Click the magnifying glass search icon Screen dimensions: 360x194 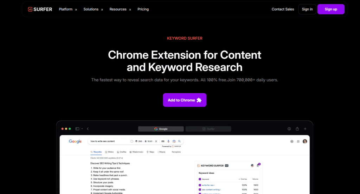[179, 141]
